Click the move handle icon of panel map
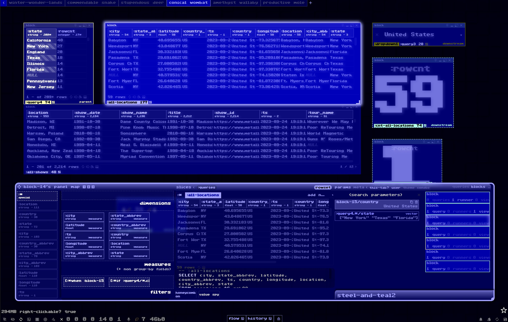The height and width of the screenshot is (322, 508). pyautogui.click(x=19, y=187)
